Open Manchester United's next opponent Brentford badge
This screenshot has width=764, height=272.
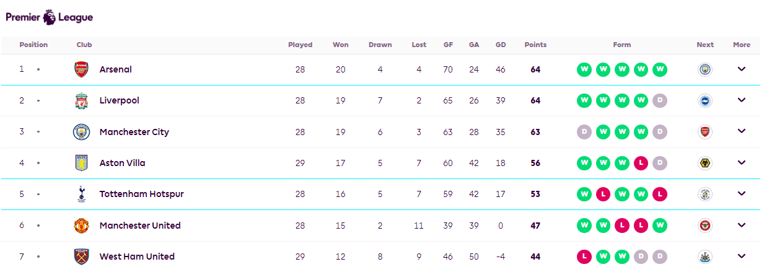pyautogui.click(x=705, y=226)
